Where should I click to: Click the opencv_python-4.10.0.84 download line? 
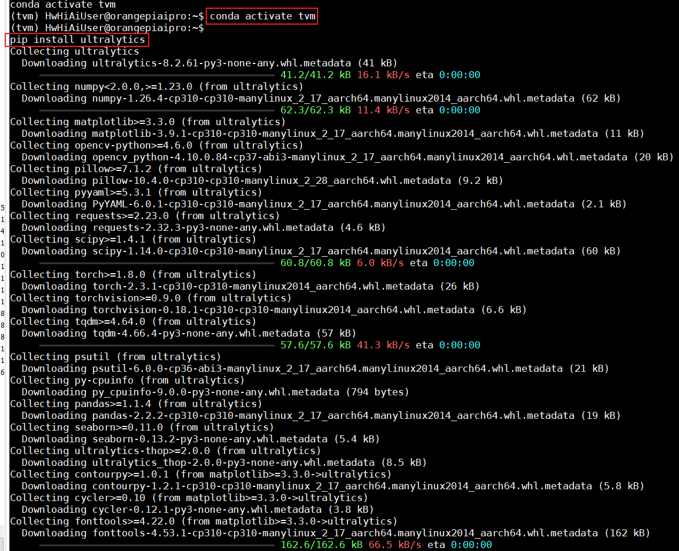(x=347, y=157)
